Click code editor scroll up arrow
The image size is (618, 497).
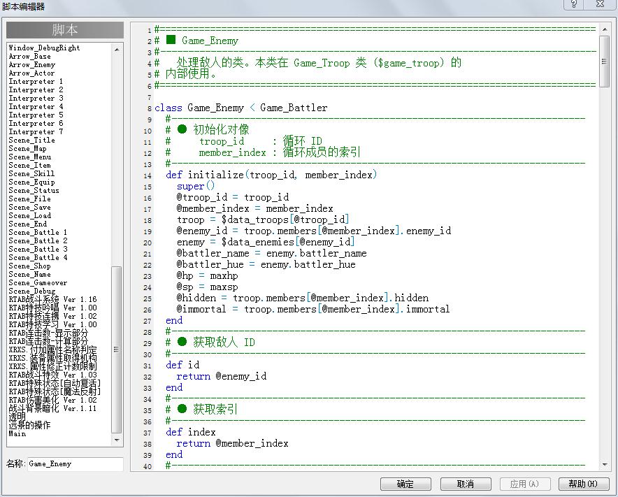605,29
